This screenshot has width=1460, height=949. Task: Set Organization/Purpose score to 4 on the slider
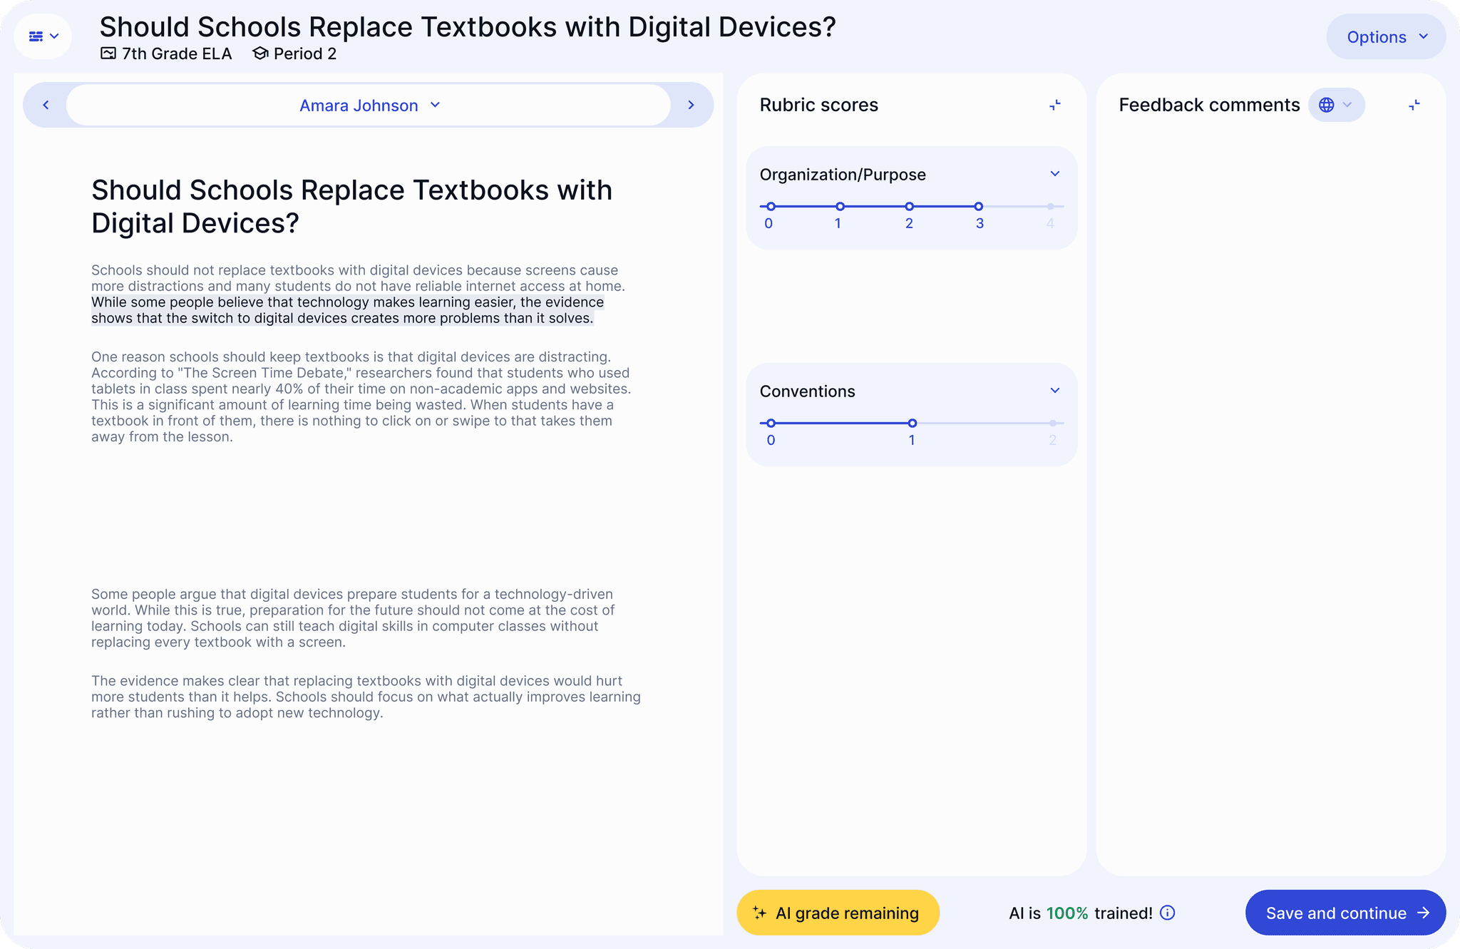tap(1050, 205)
